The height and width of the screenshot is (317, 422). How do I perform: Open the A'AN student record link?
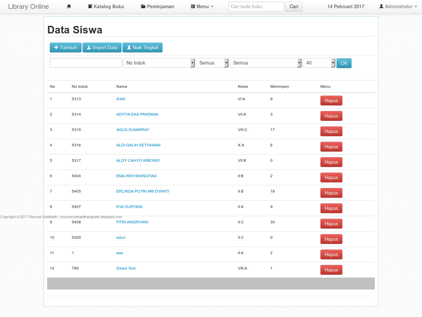[x=121, y=99]
